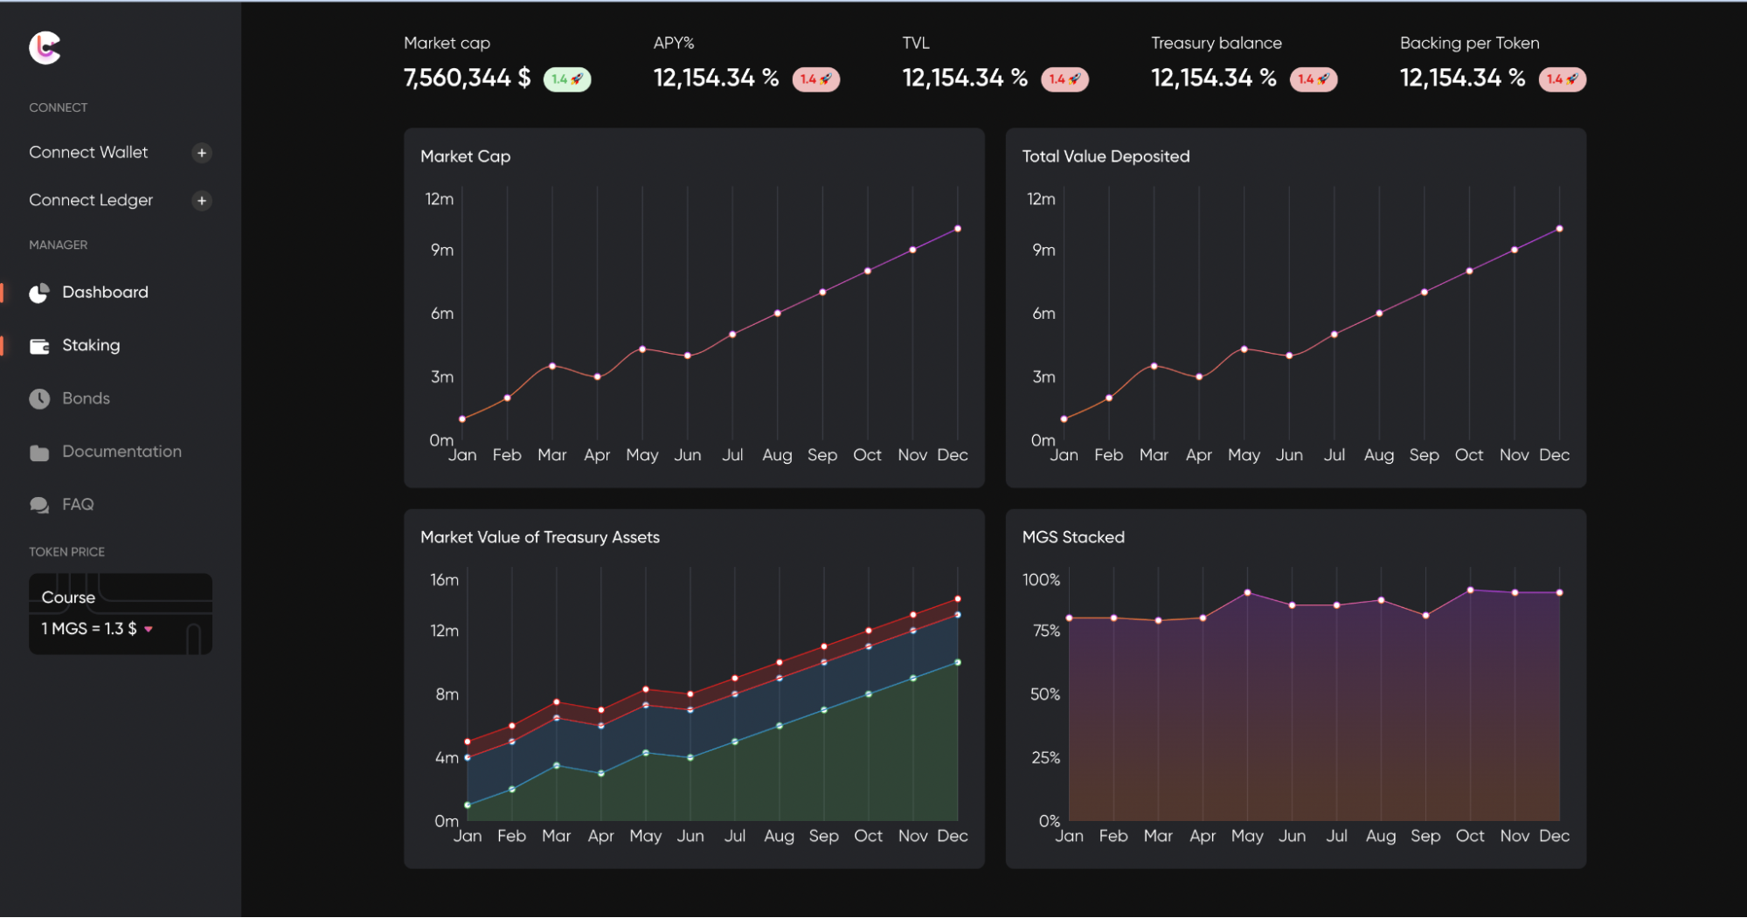Click the Backing per Token 1.4 badge
Screen dimensions: 1747x918
coord(1562,79)
